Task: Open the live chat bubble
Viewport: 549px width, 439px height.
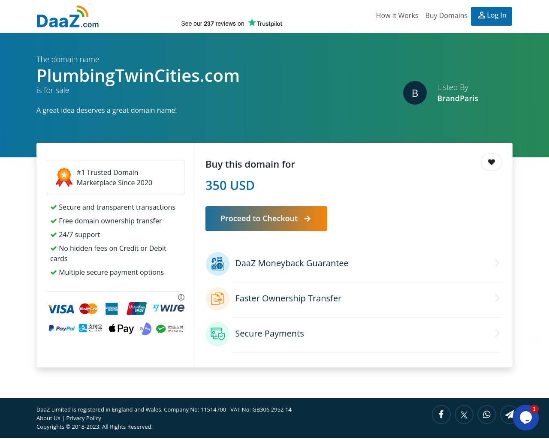Action: (526, 418)
